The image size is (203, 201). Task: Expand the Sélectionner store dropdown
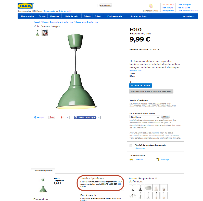click(145, 117)
